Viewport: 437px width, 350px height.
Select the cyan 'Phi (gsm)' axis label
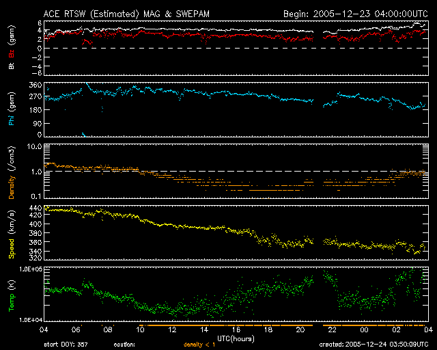12,109
